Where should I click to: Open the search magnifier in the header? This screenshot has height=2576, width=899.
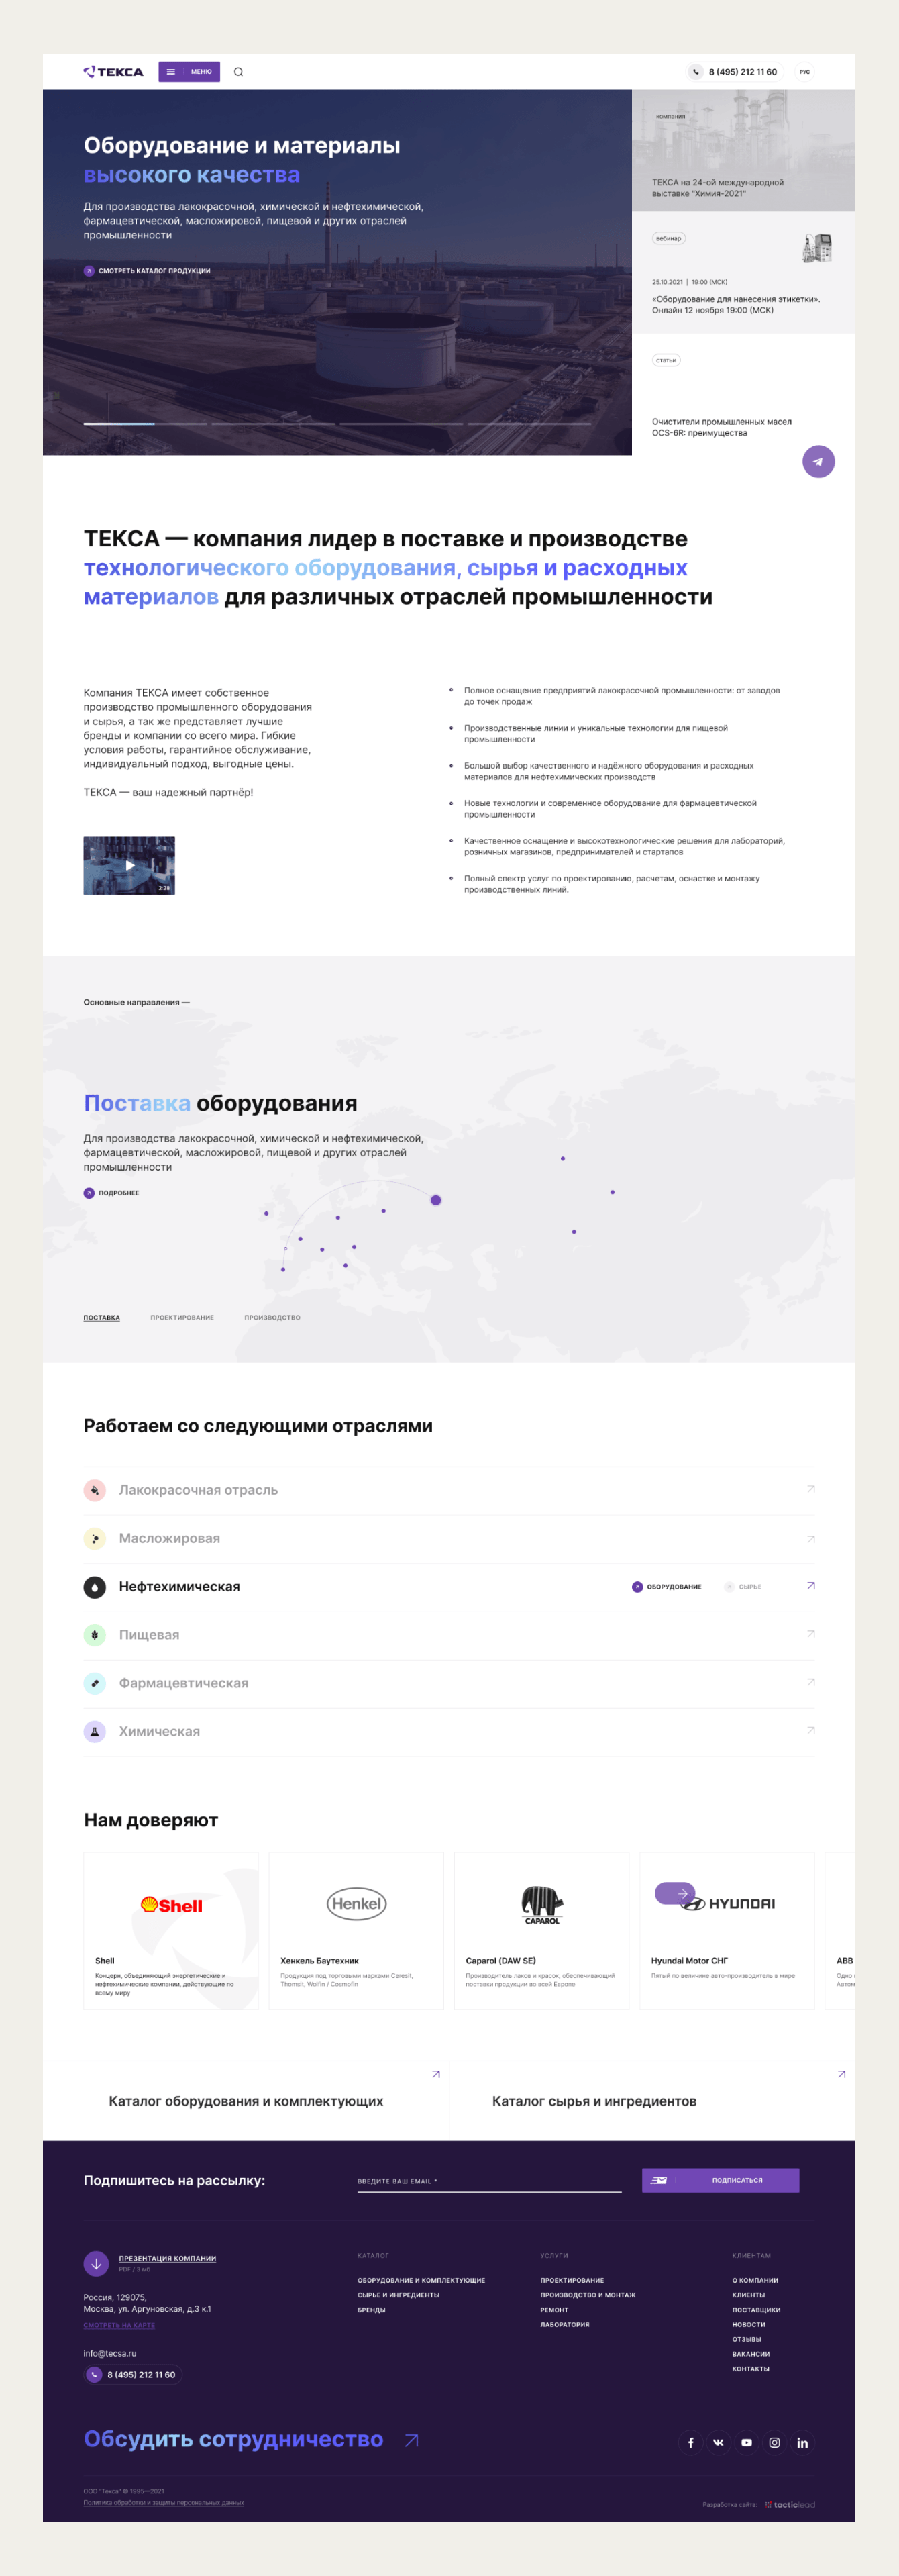[238, 72]
